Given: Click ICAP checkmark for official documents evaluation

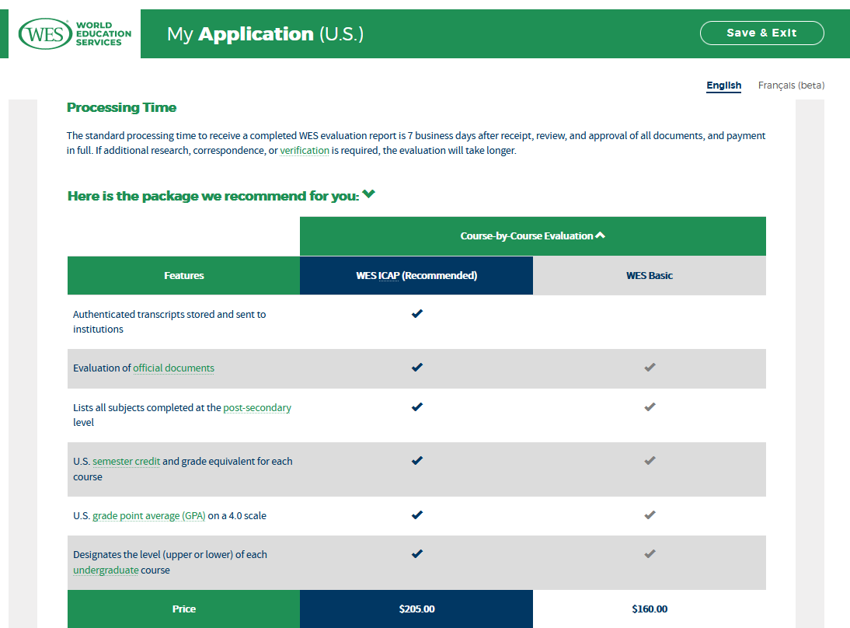Looking at the screenshot, I should [x=417, y=368].
